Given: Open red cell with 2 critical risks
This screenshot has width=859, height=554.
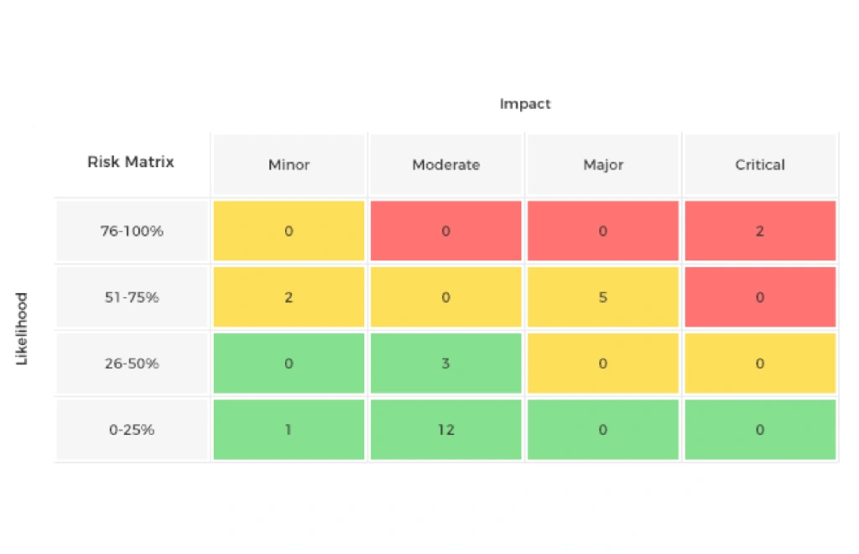Looking at the screenshot, I should (760, 231).
